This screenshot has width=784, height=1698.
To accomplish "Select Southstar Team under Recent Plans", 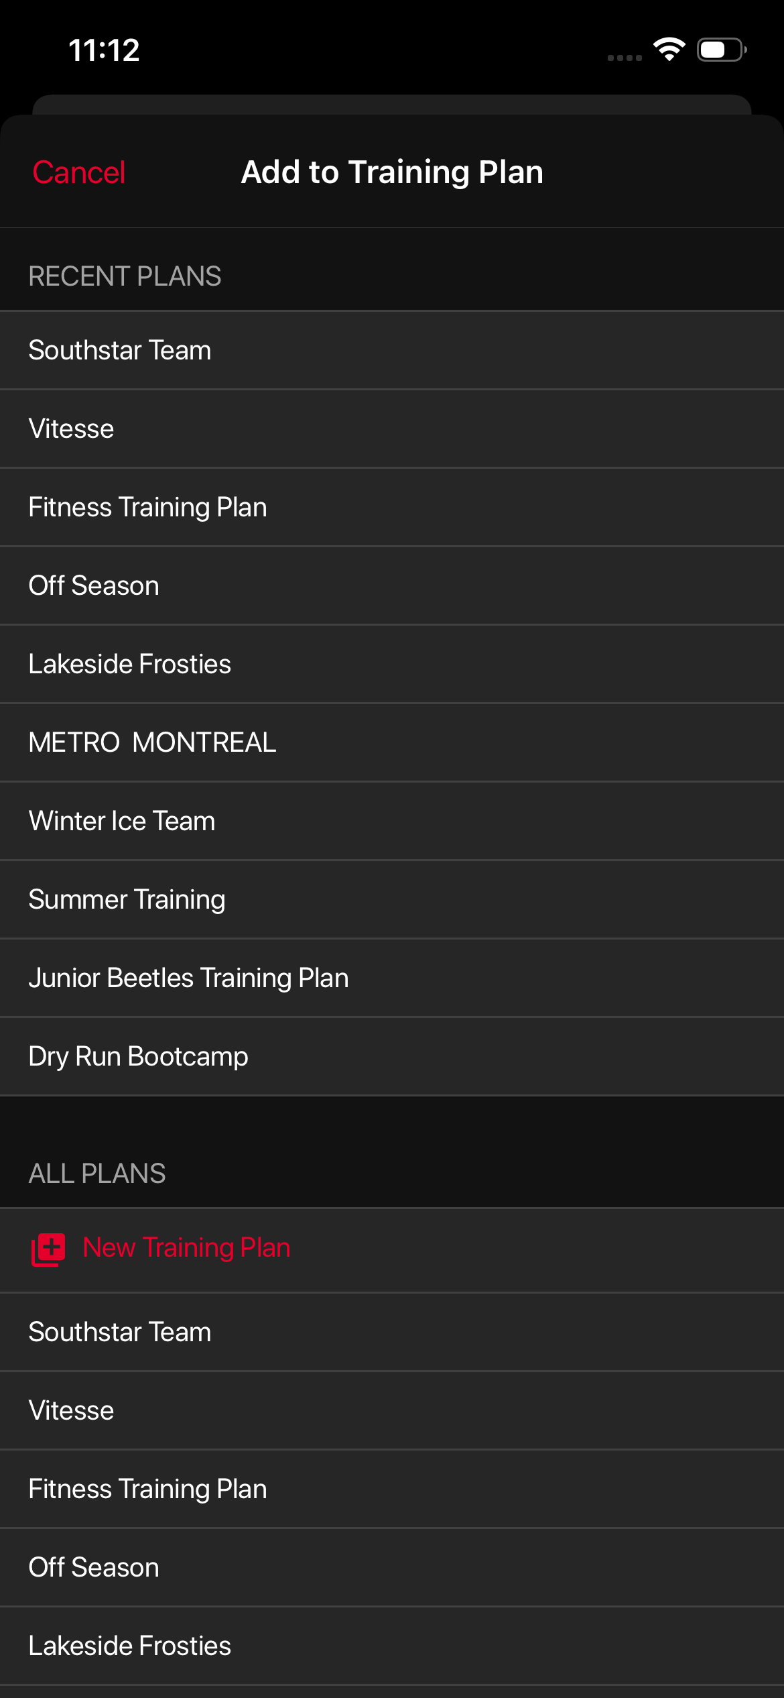I will tap(119, 349).
